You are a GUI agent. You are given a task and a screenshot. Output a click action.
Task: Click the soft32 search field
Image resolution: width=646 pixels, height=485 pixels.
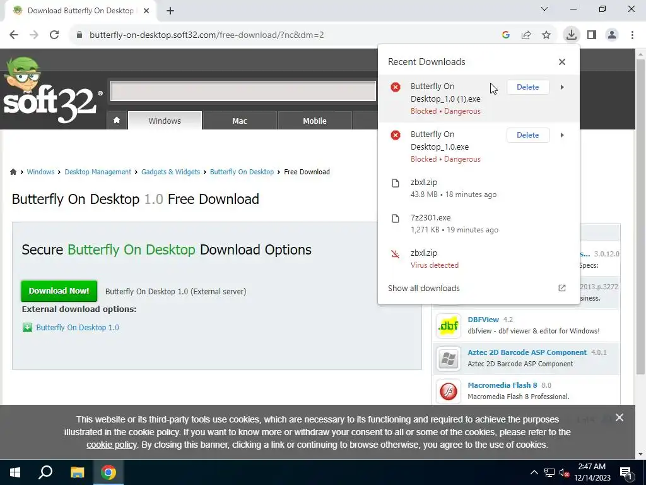pyautogui.click(x=243, y=91)
